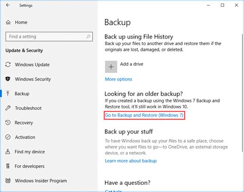Click the back arrow in Settings
The width and height of the screenshot is (244, 192).
(x=8, y=5)
